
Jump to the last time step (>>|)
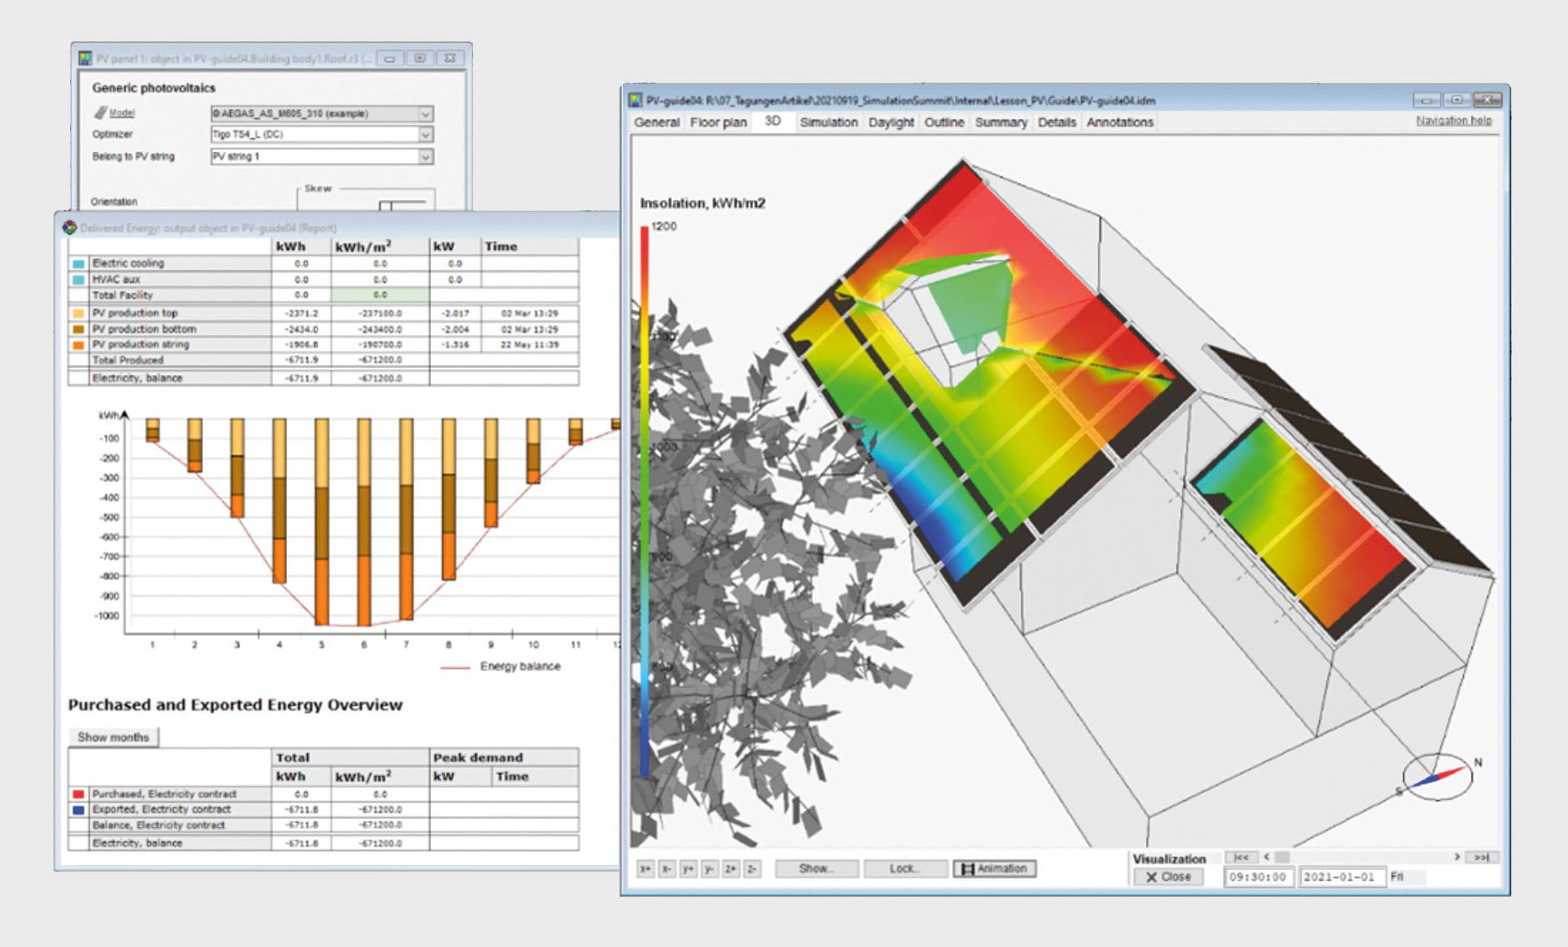1481,857
